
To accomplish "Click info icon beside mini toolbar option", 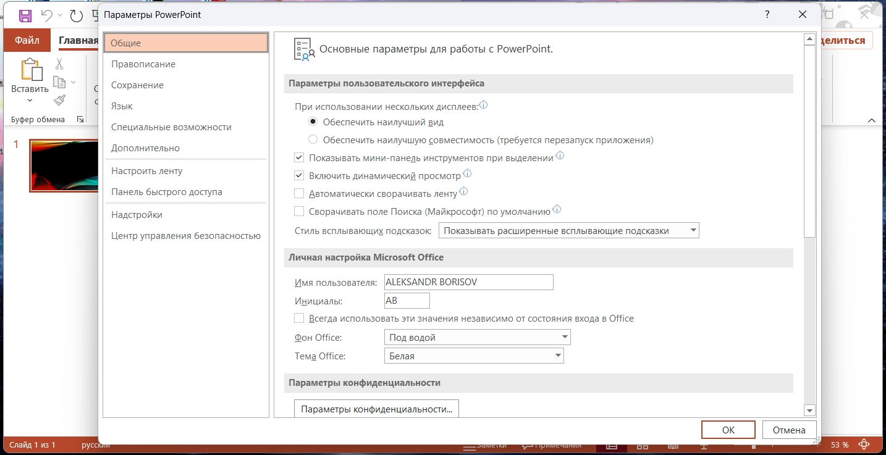I will click(x=560, y=156).
